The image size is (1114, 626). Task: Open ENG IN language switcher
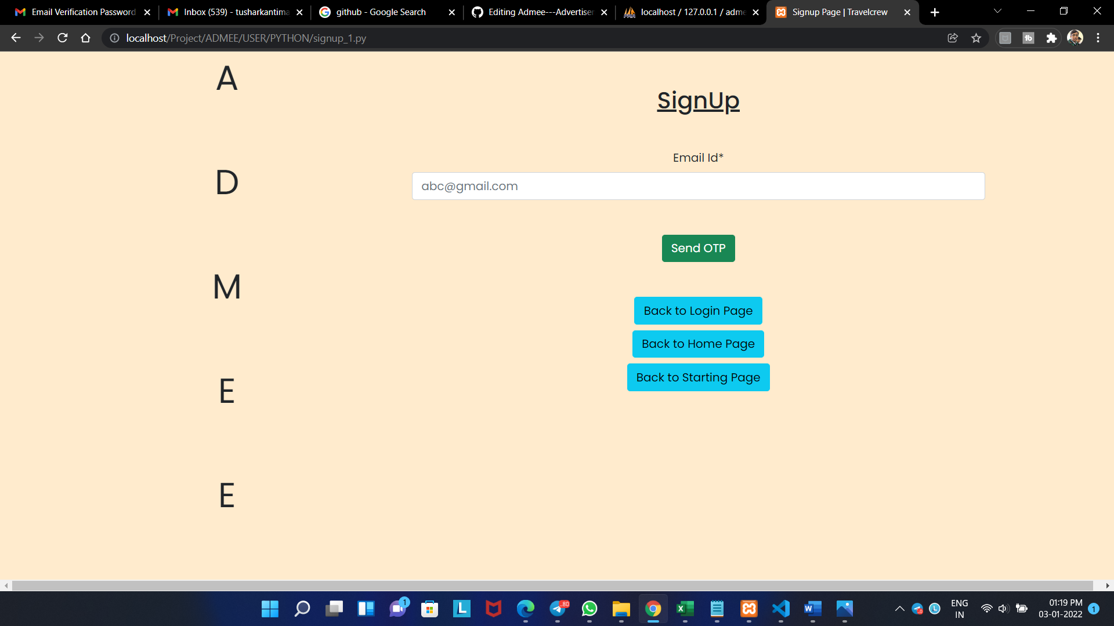tap(959, 609)
